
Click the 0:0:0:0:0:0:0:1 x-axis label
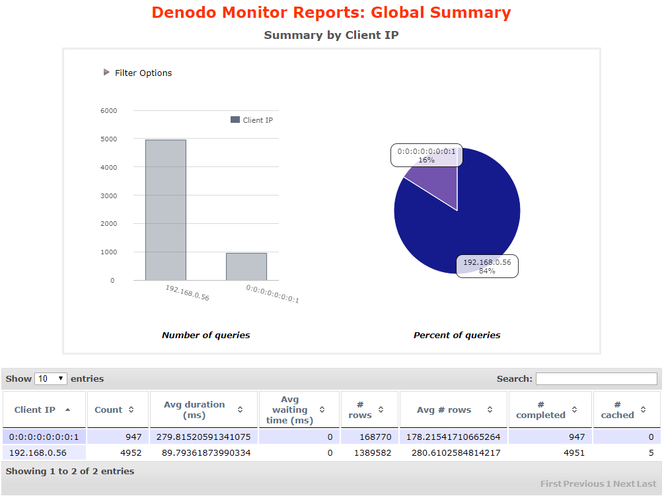point(272,294)
